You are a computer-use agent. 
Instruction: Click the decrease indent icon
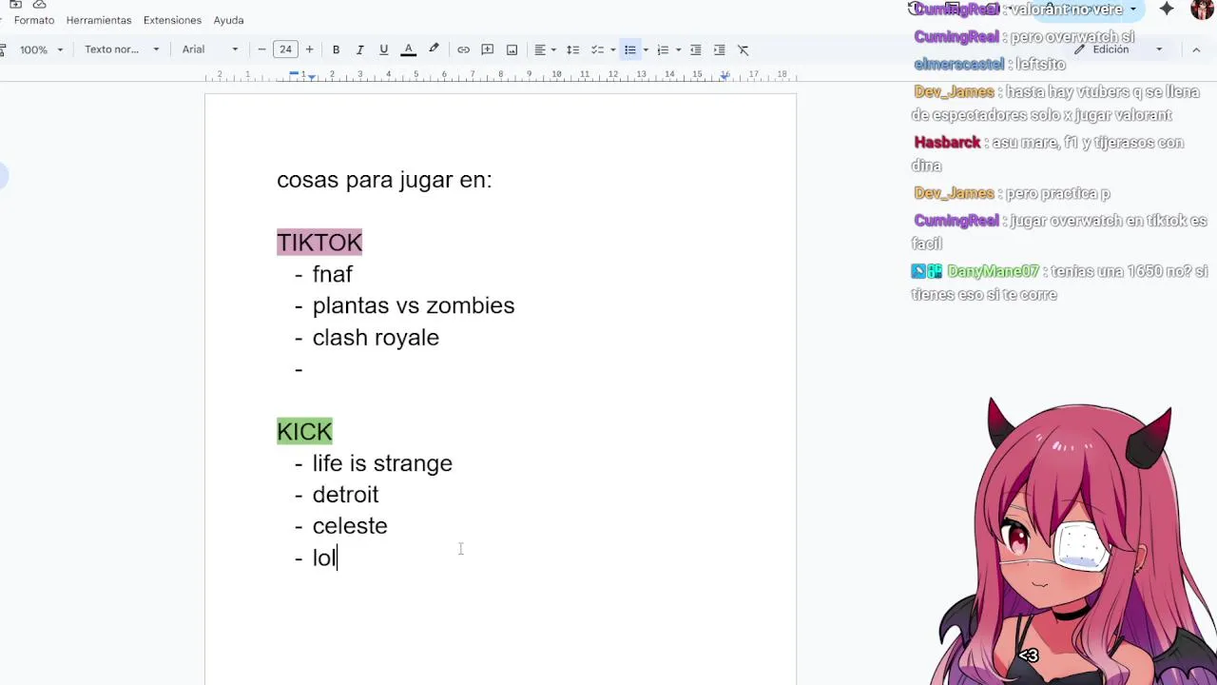tap(695, 49)
